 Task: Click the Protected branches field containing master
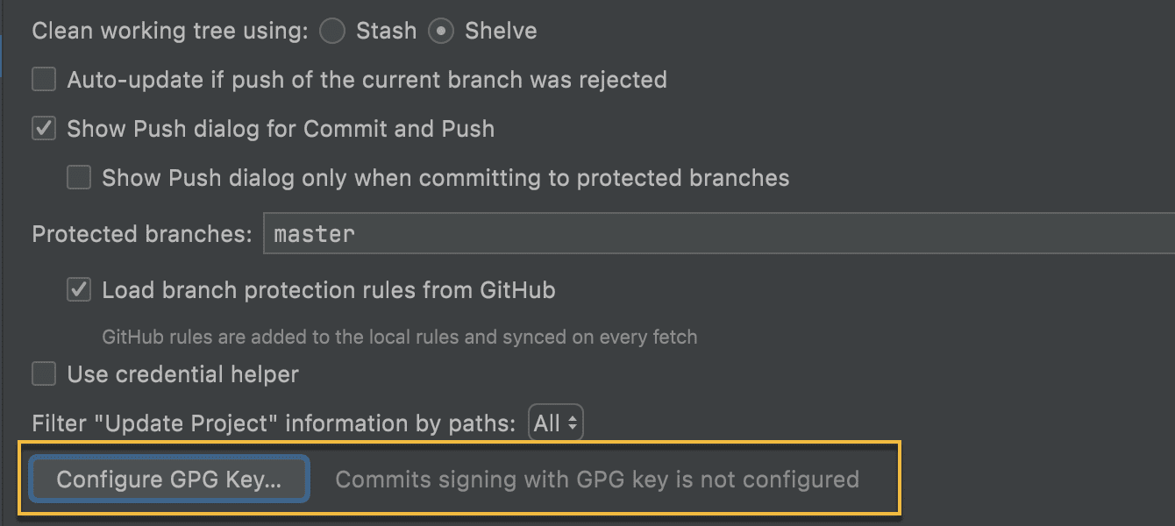pyautogui.click(x=719, y=234)
